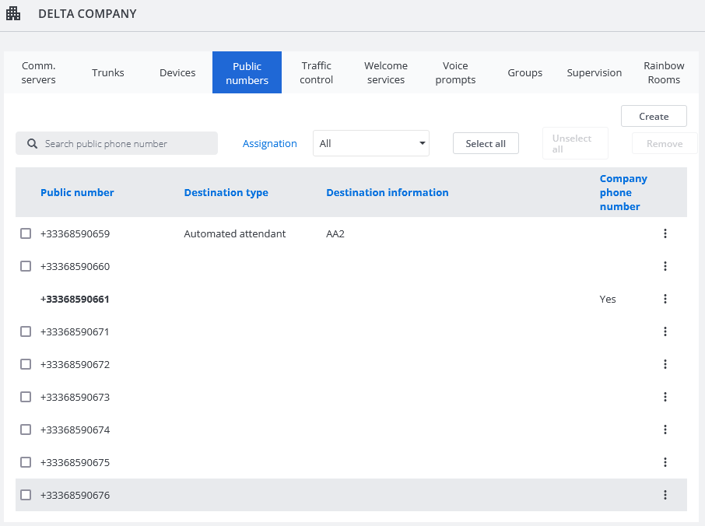Switch to Comm. servers tab

tap(39, 72)
